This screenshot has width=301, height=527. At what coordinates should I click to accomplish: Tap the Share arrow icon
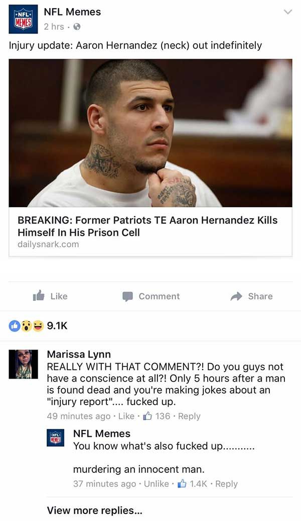point(236,296)
